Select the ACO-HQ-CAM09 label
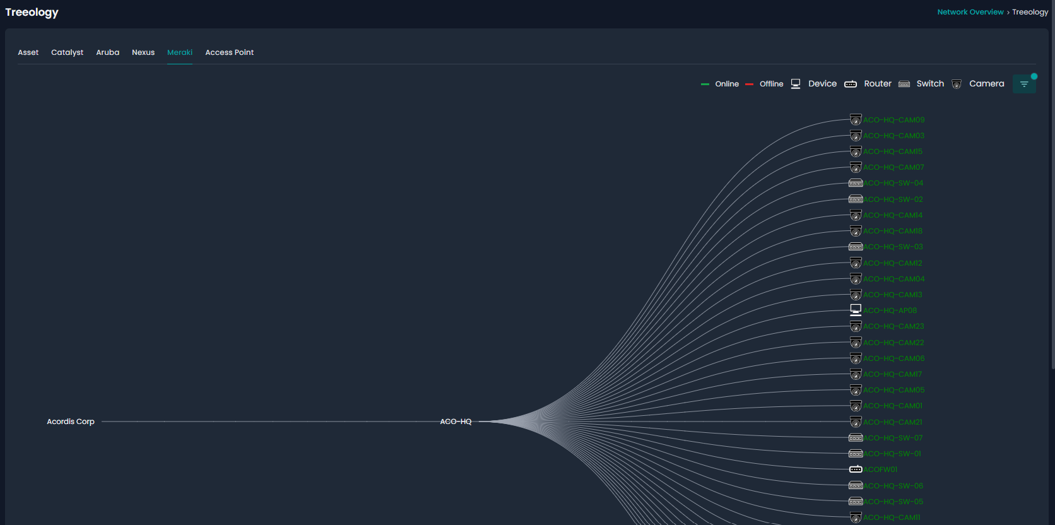Image resolution: width=1055 pixels, height=525 pixels. coord(894,120)
